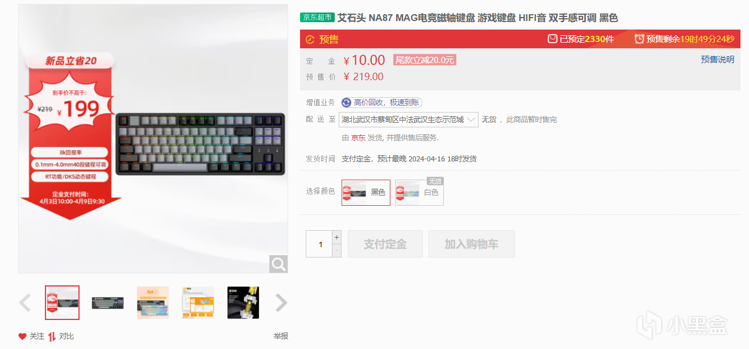Click the 预售 clock icon in red banner
Viewport: 749px width, 349px height.
coord(310,39)
